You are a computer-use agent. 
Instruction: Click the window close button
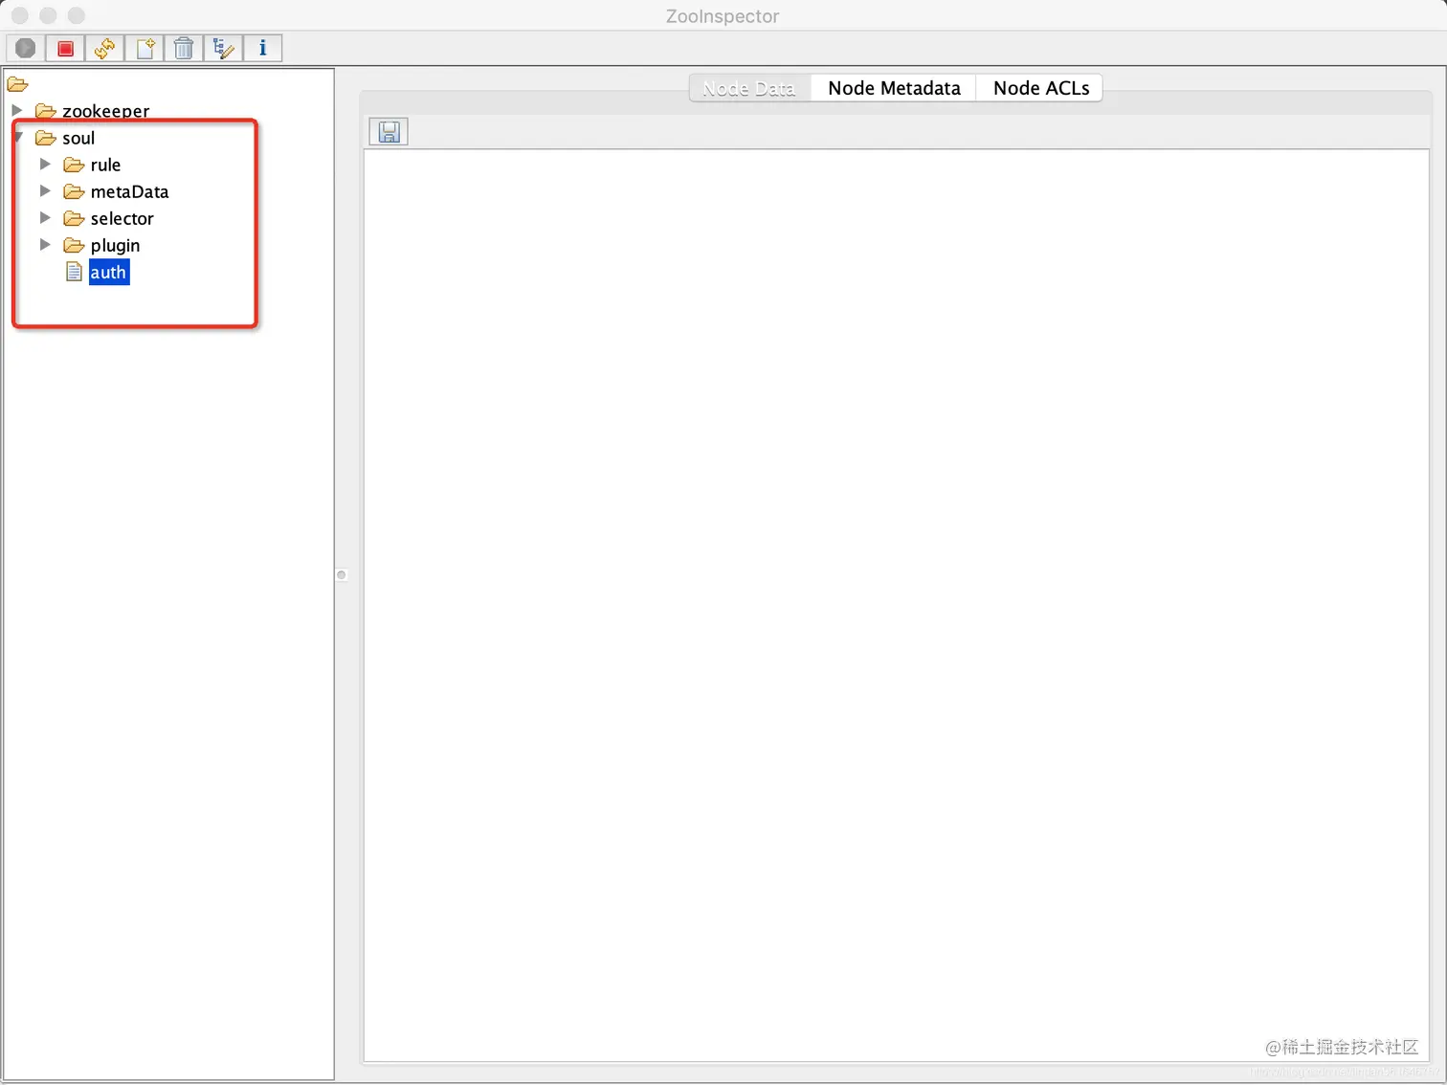(x=19, y=15)
